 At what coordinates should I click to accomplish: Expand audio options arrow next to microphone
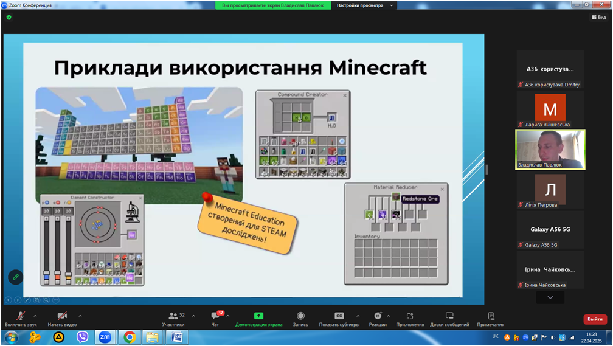35,316
